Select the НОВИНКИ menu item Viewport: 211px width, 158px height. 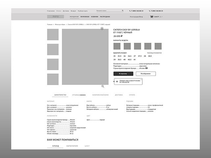pos(95,17)
